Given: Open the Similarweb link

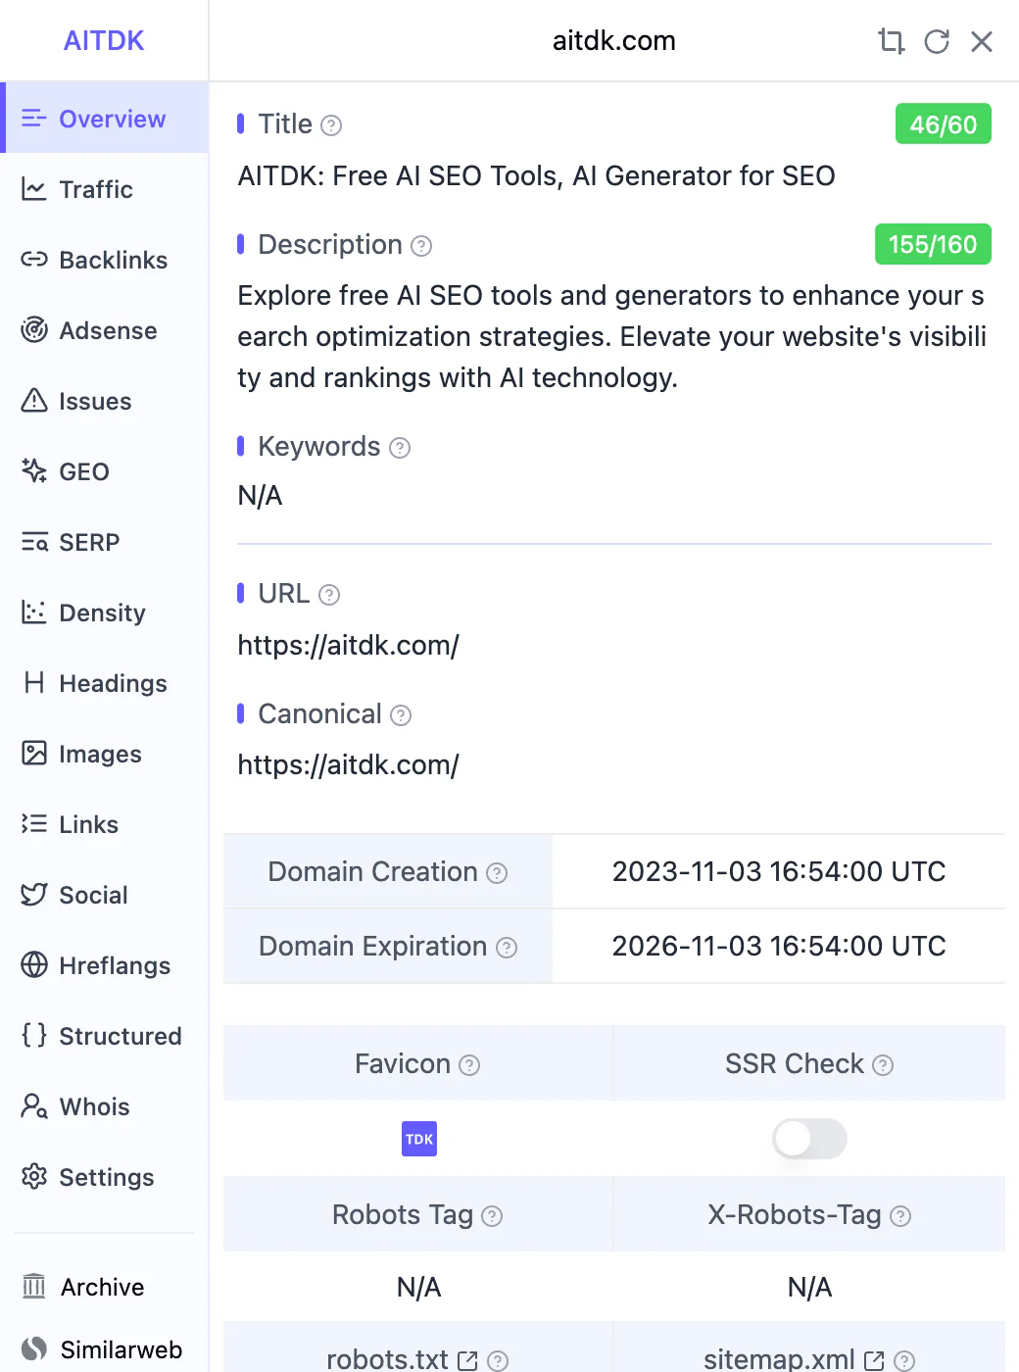Looking at the screenshot, I should pos(105,1349).
